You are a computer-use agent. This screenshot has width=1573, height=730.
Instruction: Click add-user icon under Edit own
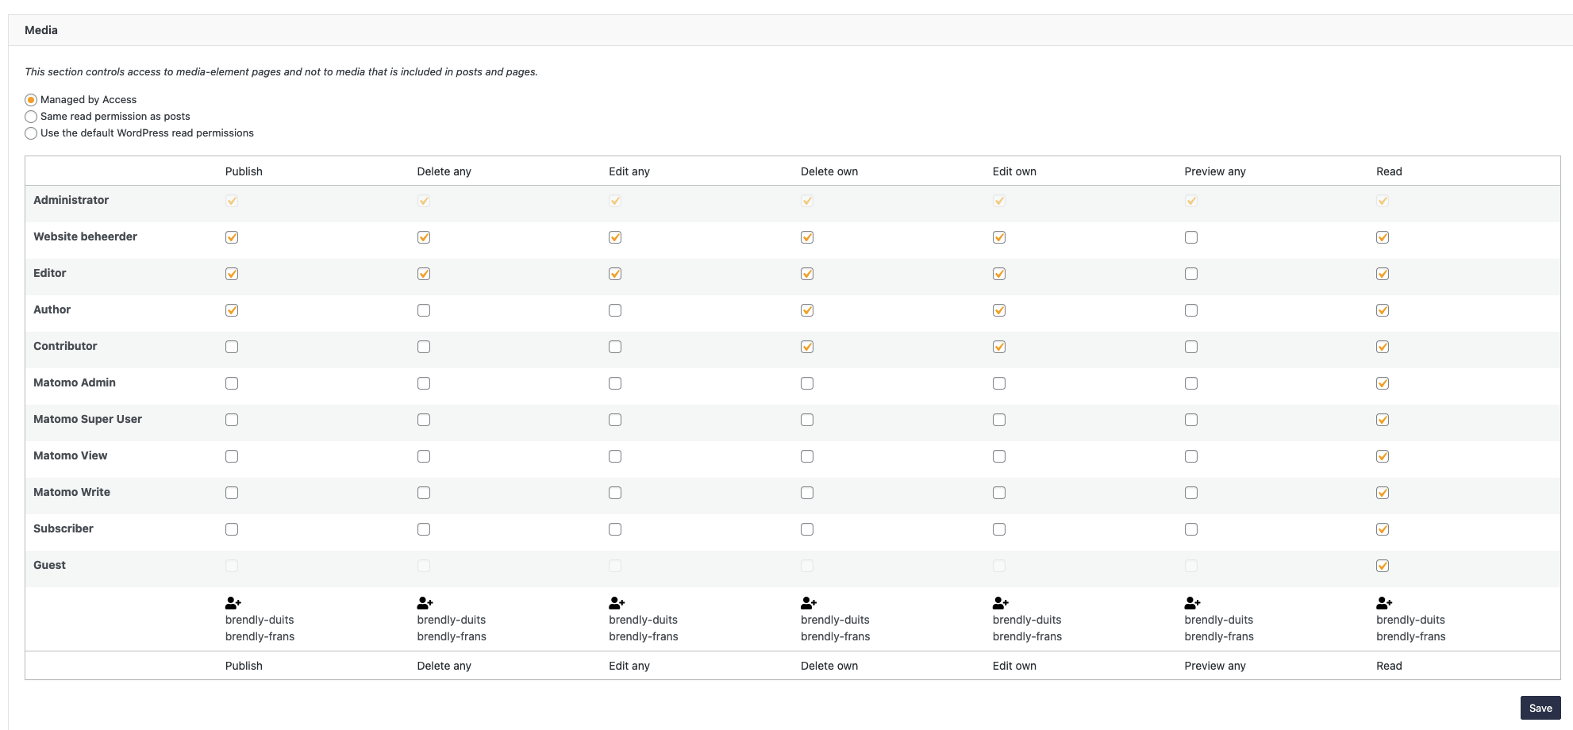click(x=1000, y=603)
